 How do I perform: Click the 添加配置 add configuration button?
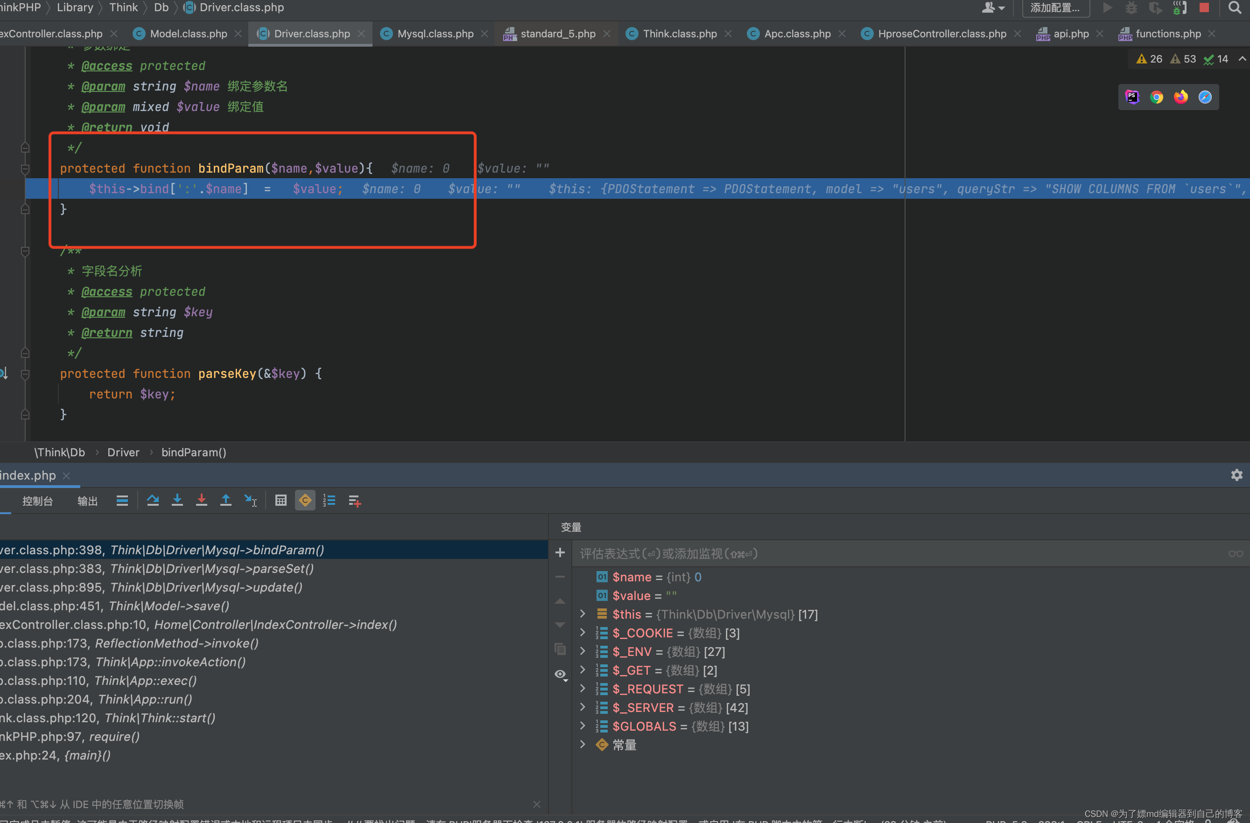pyautogui.click(x=1055, y=7)
